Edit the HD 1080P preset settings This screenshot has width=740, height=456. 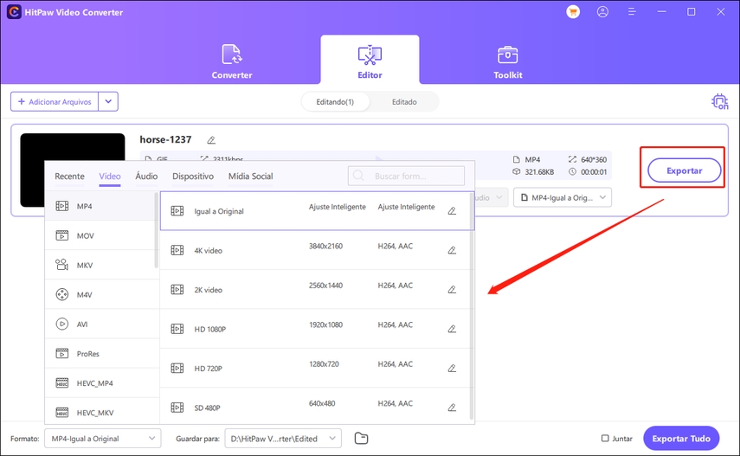click(452, 329)
